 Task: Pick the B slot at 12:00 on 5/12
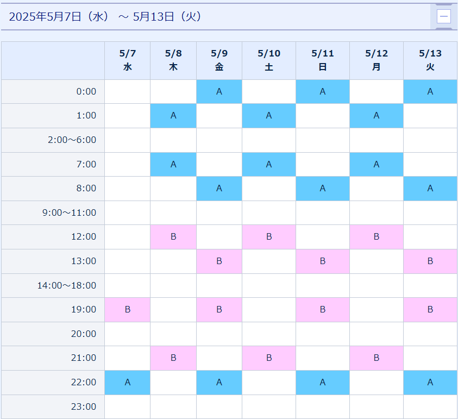click(376, 237)
